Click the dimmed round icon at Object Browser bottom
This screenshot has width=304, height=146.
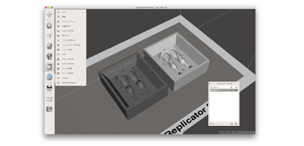pos(213,124)
